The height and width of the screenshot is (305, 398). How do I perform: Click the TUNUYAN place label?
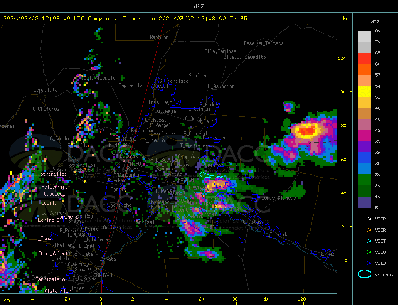103,275
